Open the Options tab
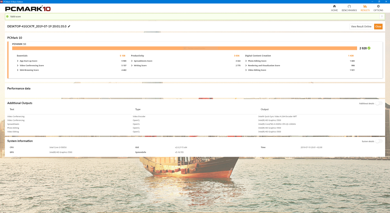 [x=378, y=8]
